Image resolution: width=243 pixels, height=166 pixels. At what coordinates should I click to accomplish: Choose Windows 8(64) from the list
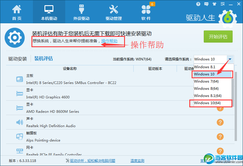tap(213, 89)
